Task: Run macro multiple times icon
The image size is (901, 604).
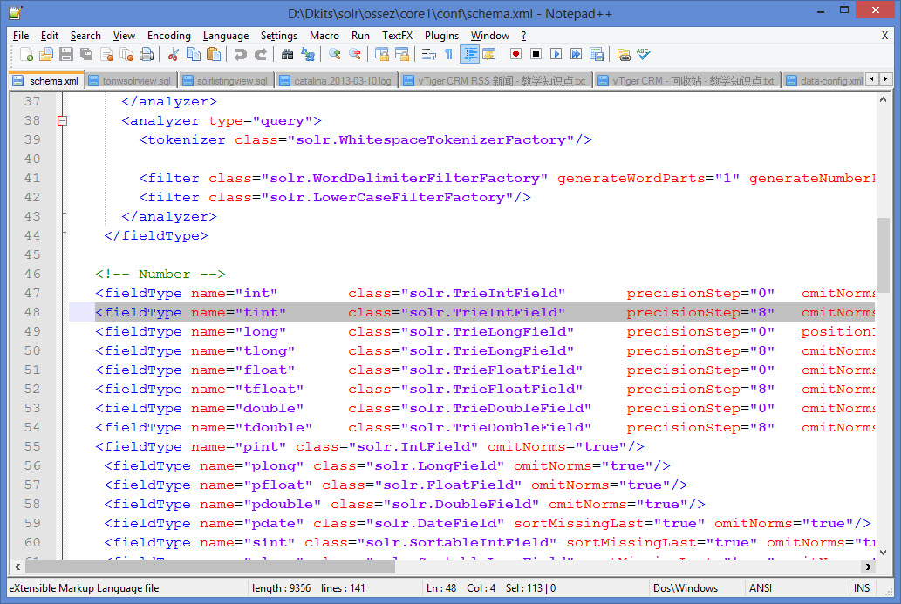Action: pos(576,55)
